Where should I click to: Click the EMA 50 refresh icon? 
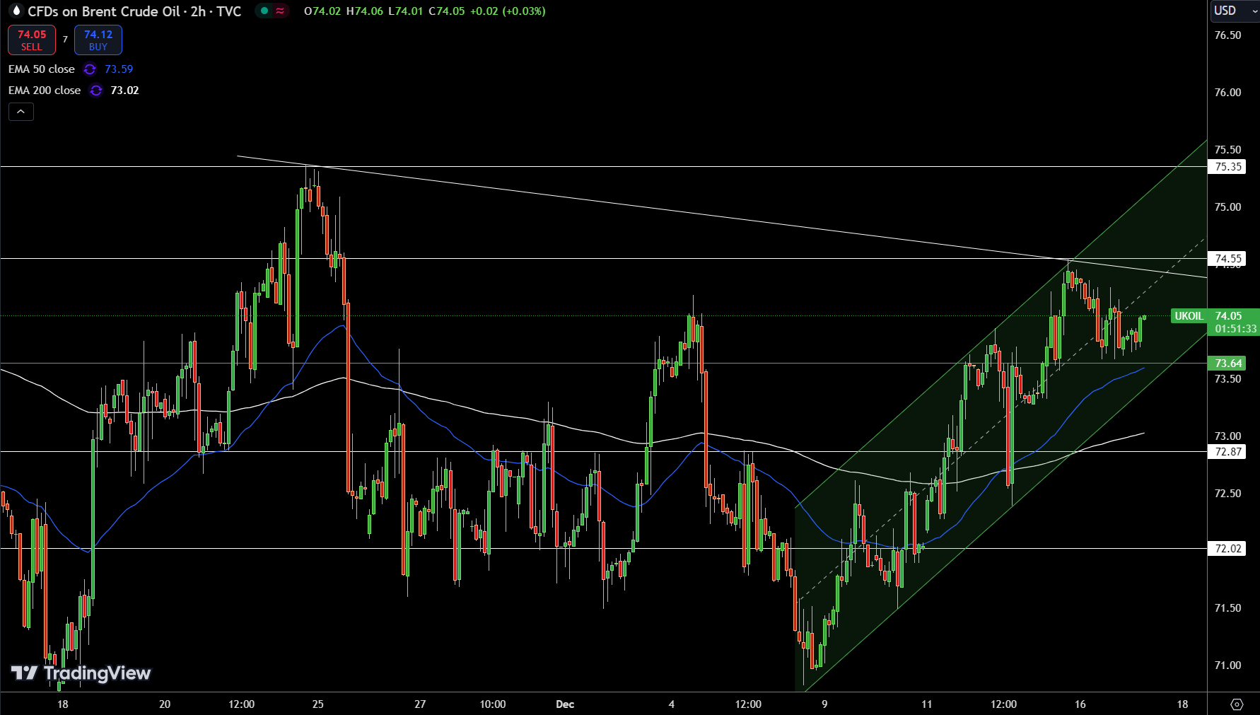[90, 69]
